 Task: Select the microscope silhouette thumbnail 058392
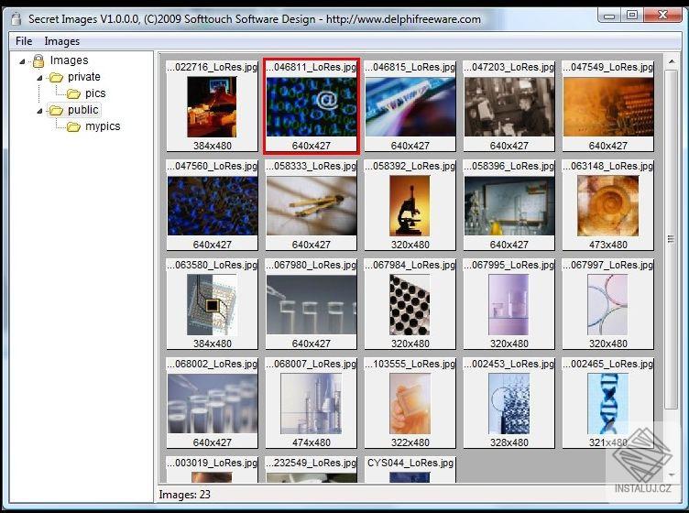coord(410,205)
